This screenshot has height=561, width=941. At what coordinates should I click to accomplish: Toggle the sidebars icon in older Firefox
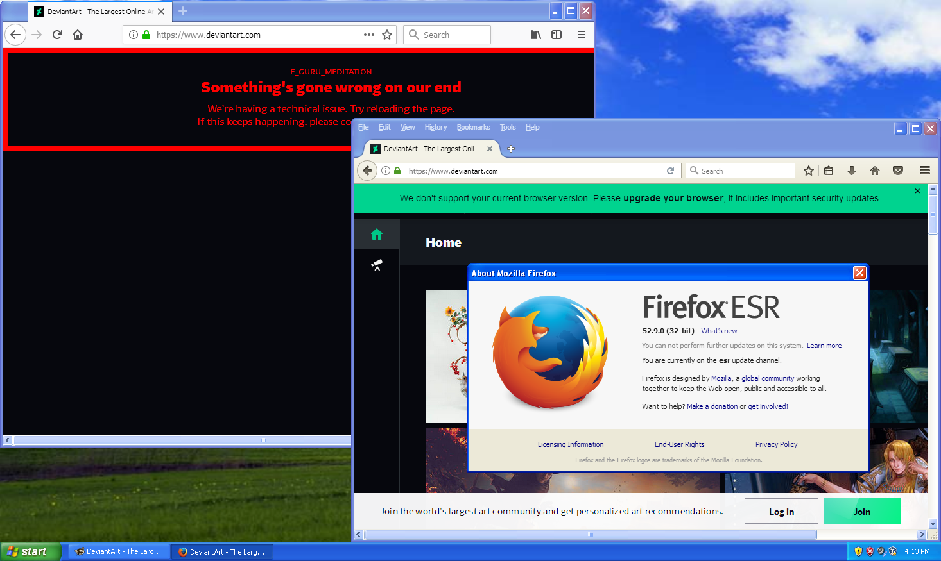coord(556,35)
